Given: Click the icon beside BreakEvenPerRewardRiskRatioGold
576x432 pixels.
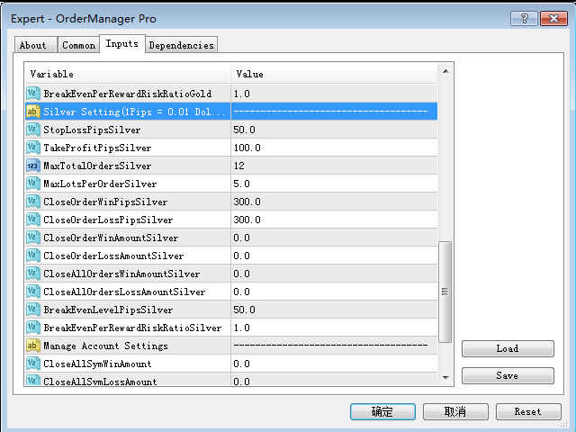Looking at the screenshot, I should tap(32, 94).
